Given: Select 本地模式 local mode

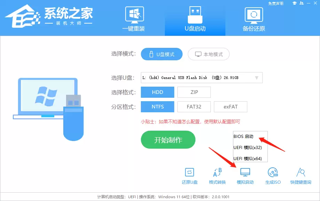Looking at the screenshot, I should coord(209,54).
